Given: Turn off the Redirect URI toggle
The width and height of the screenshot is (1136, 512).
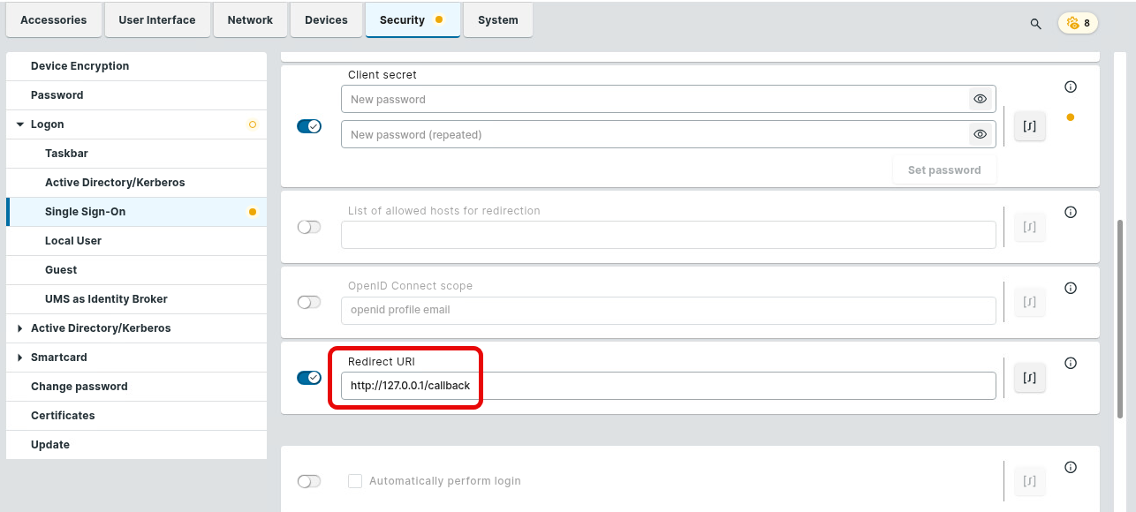Looking at the screenshot, I should [x=309, y=378].
